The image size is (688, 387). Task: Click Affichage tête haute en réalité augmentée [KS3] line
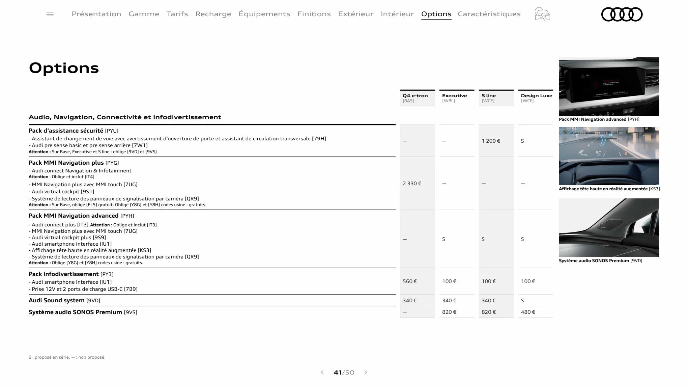90,250
